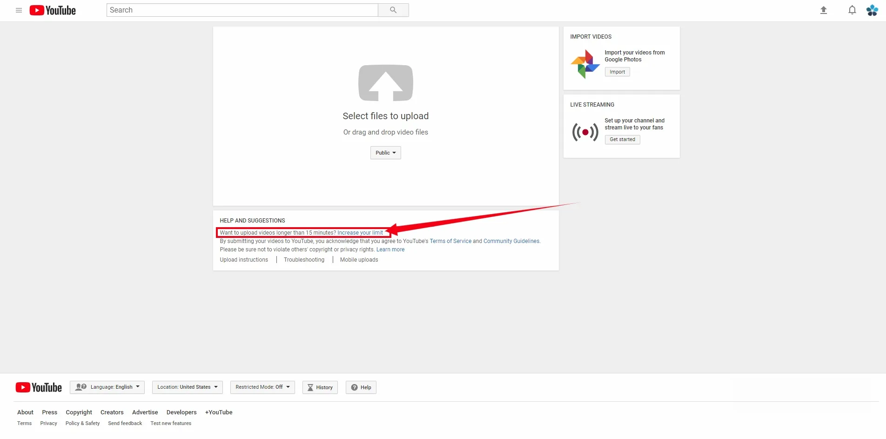Click Select files to upload text
This screenshot has width=886, height=439.
tap(386, 116)
